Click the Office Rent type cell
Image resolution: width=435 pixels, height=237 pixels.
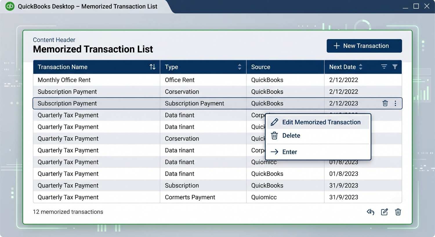(180, 80)
